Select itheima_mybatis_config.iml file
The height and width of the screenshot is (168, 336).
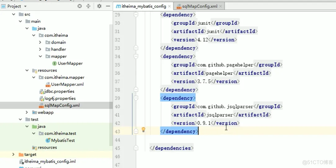pyautogui.click(x=50, y=162)
